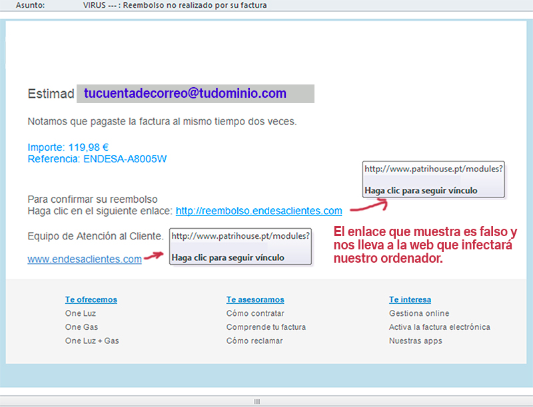Click Cómo contratar in the footer
This screenshot has width=533, height=407.
[255, 313]
